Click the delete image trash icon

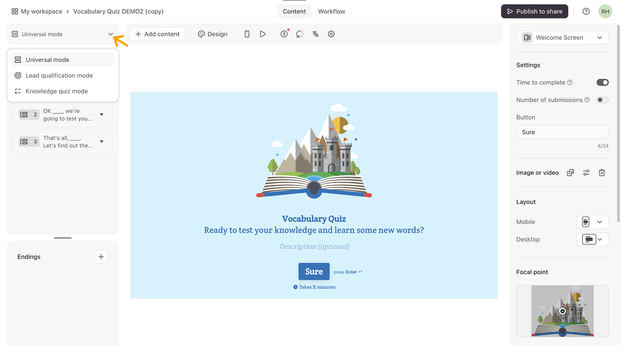602,173
